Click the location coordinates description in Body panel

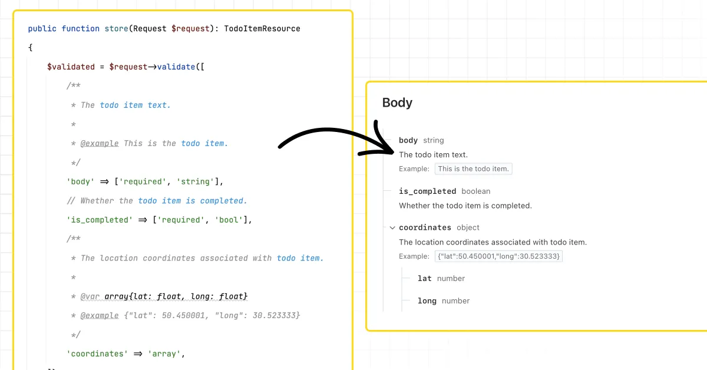pos(493,242)
